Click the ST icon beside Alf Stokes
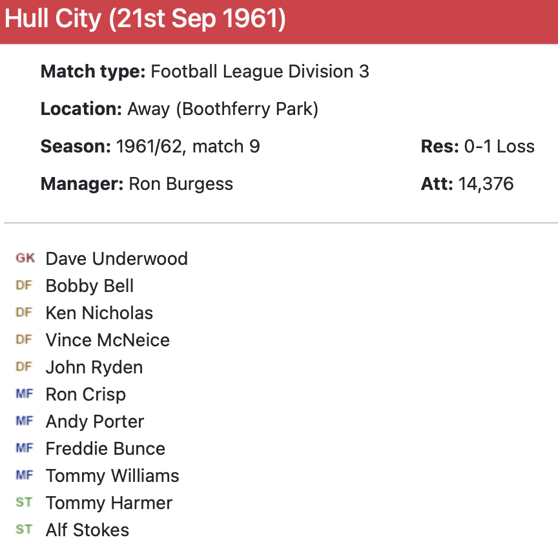Viewport: 558px width, 553px height. (x=24, y=530)
